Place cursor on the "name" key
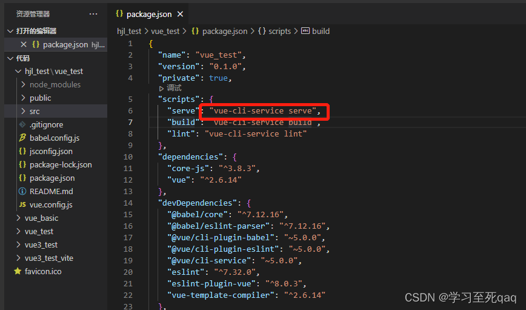This screenshot has height=310, width=526. click(x=171, y=55)
